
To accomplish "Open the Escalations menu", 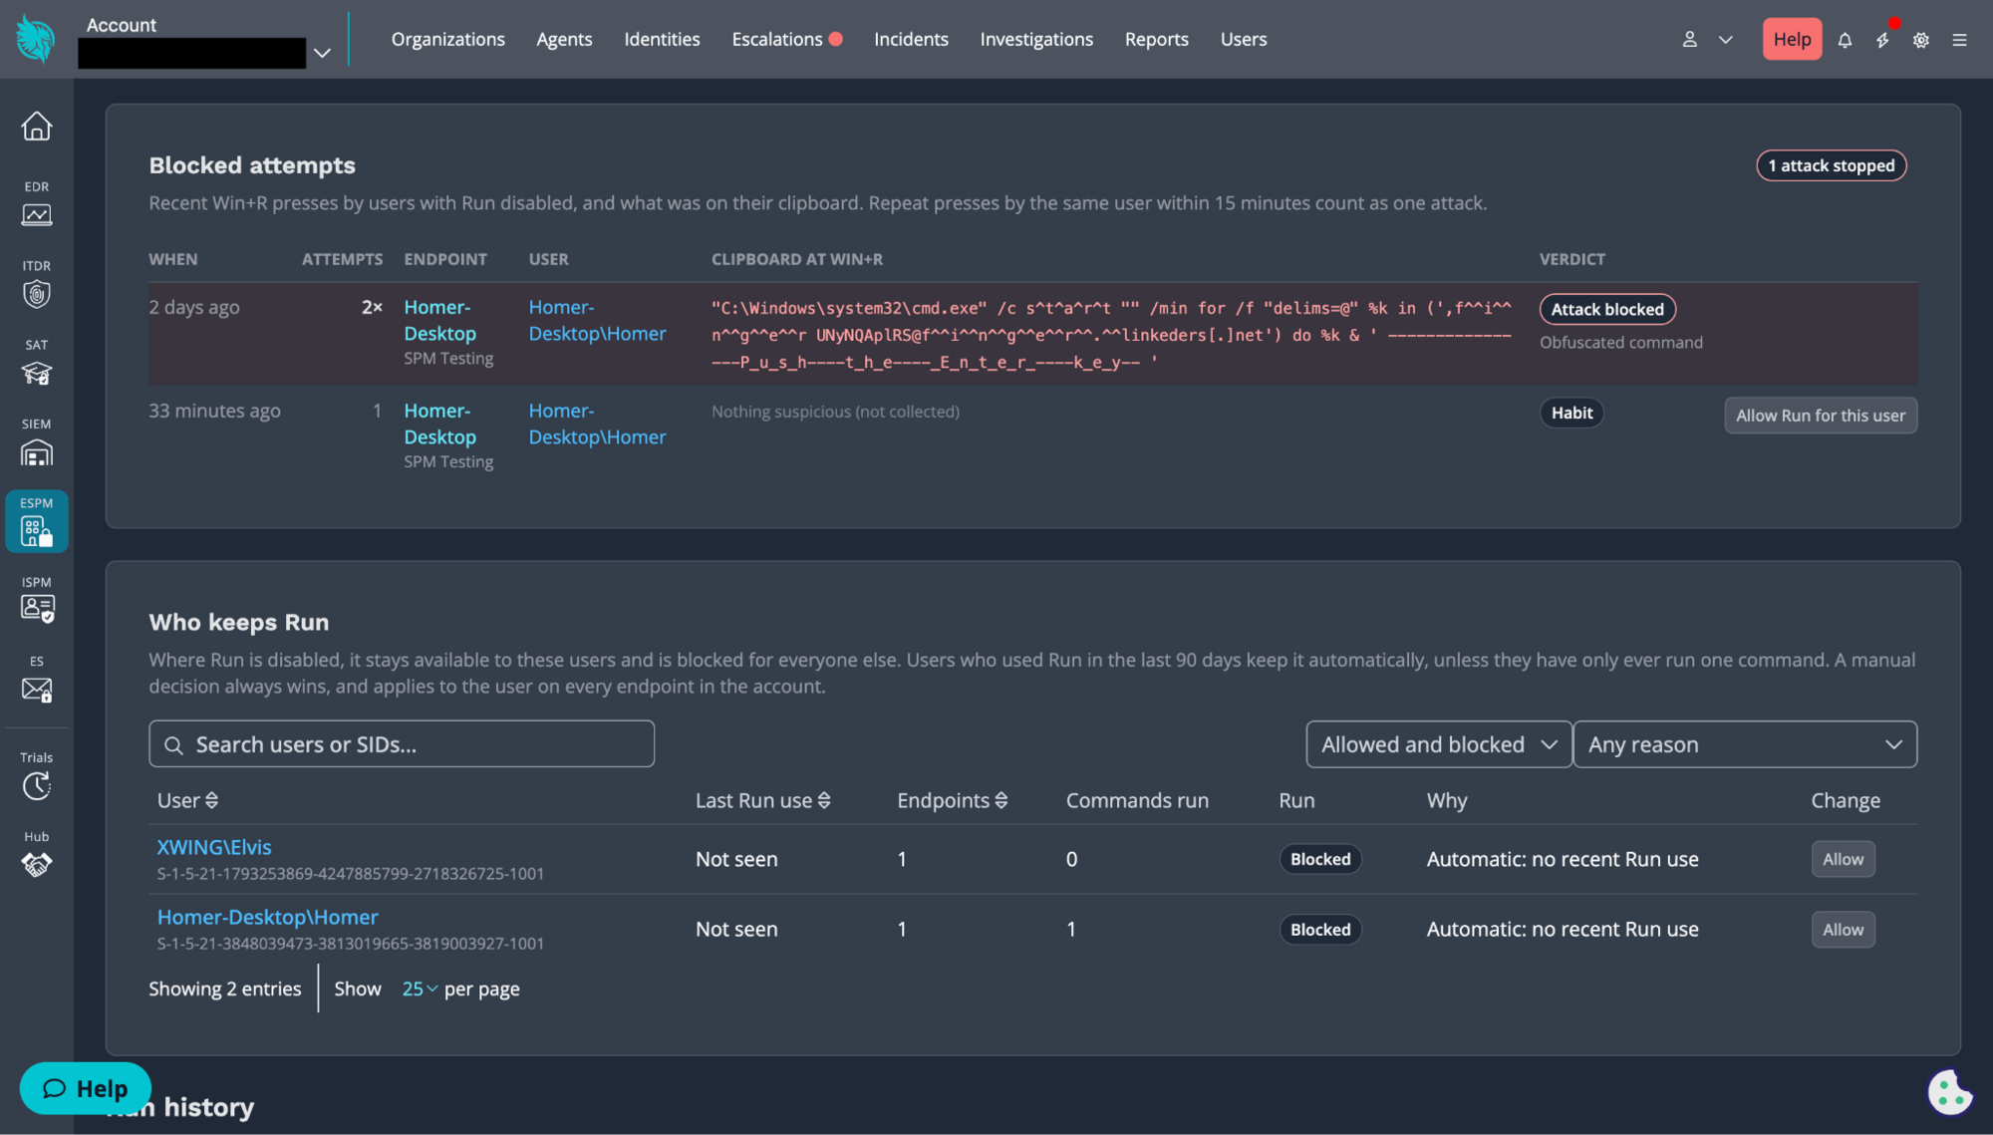I will [786, 40].
